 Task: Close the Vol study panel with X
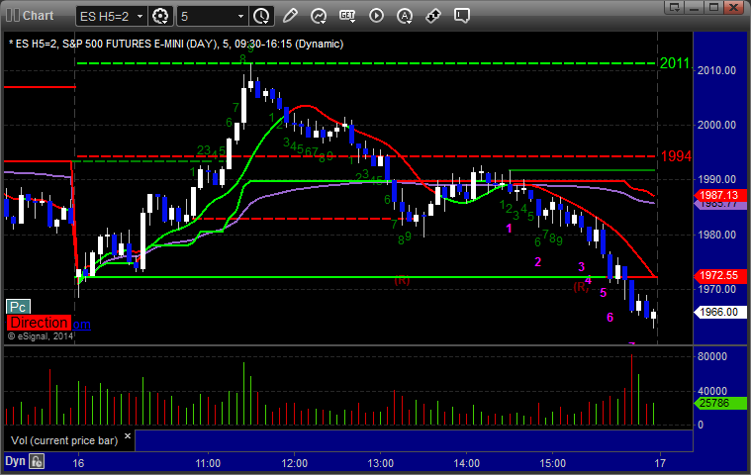(128, 435)
